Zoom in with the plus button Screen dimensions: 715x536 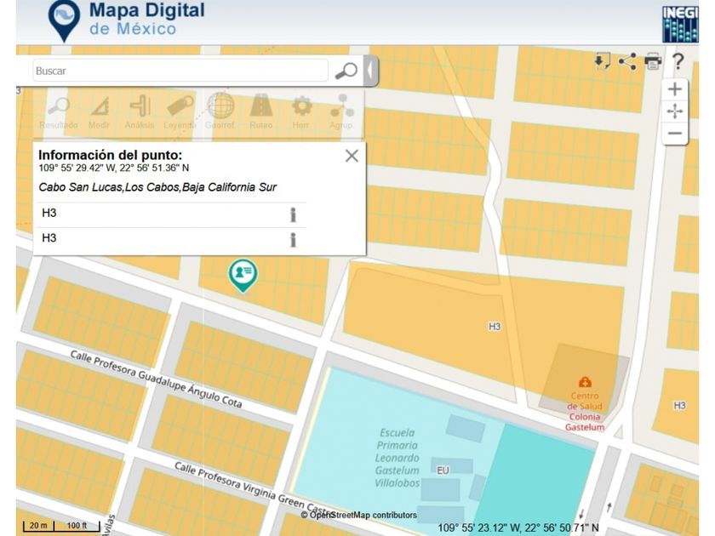click(675, 88)
